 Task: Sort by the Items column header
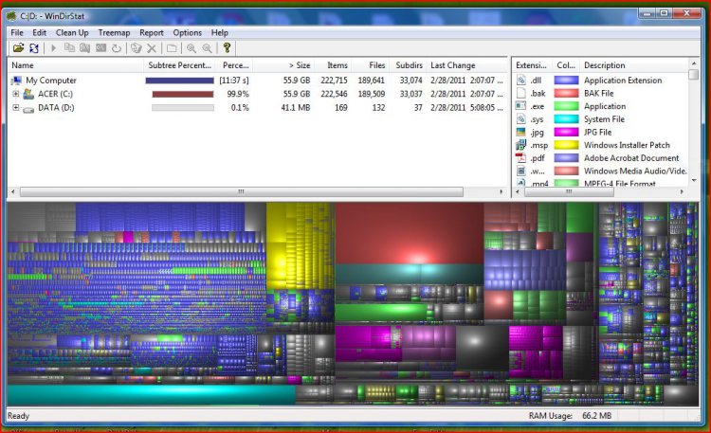pos(333,65)
